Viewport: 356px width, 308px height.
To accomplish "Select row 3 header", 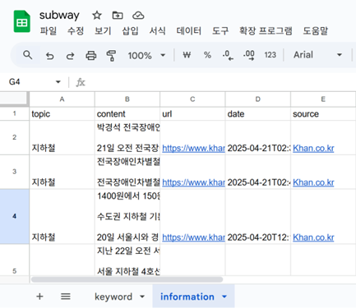I will pyautogui.click(x=14, y=172).
